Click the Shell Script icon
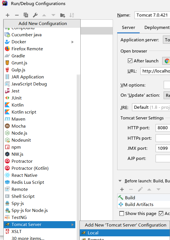Image resolution: width=170 pixels, height=240 pixels. pyautogui.click(x=7, y=196)
